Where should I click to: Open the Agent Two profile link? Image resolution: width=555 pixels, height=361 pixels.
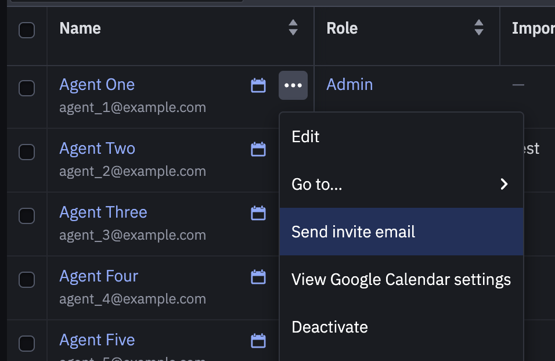tap(98, 149)
